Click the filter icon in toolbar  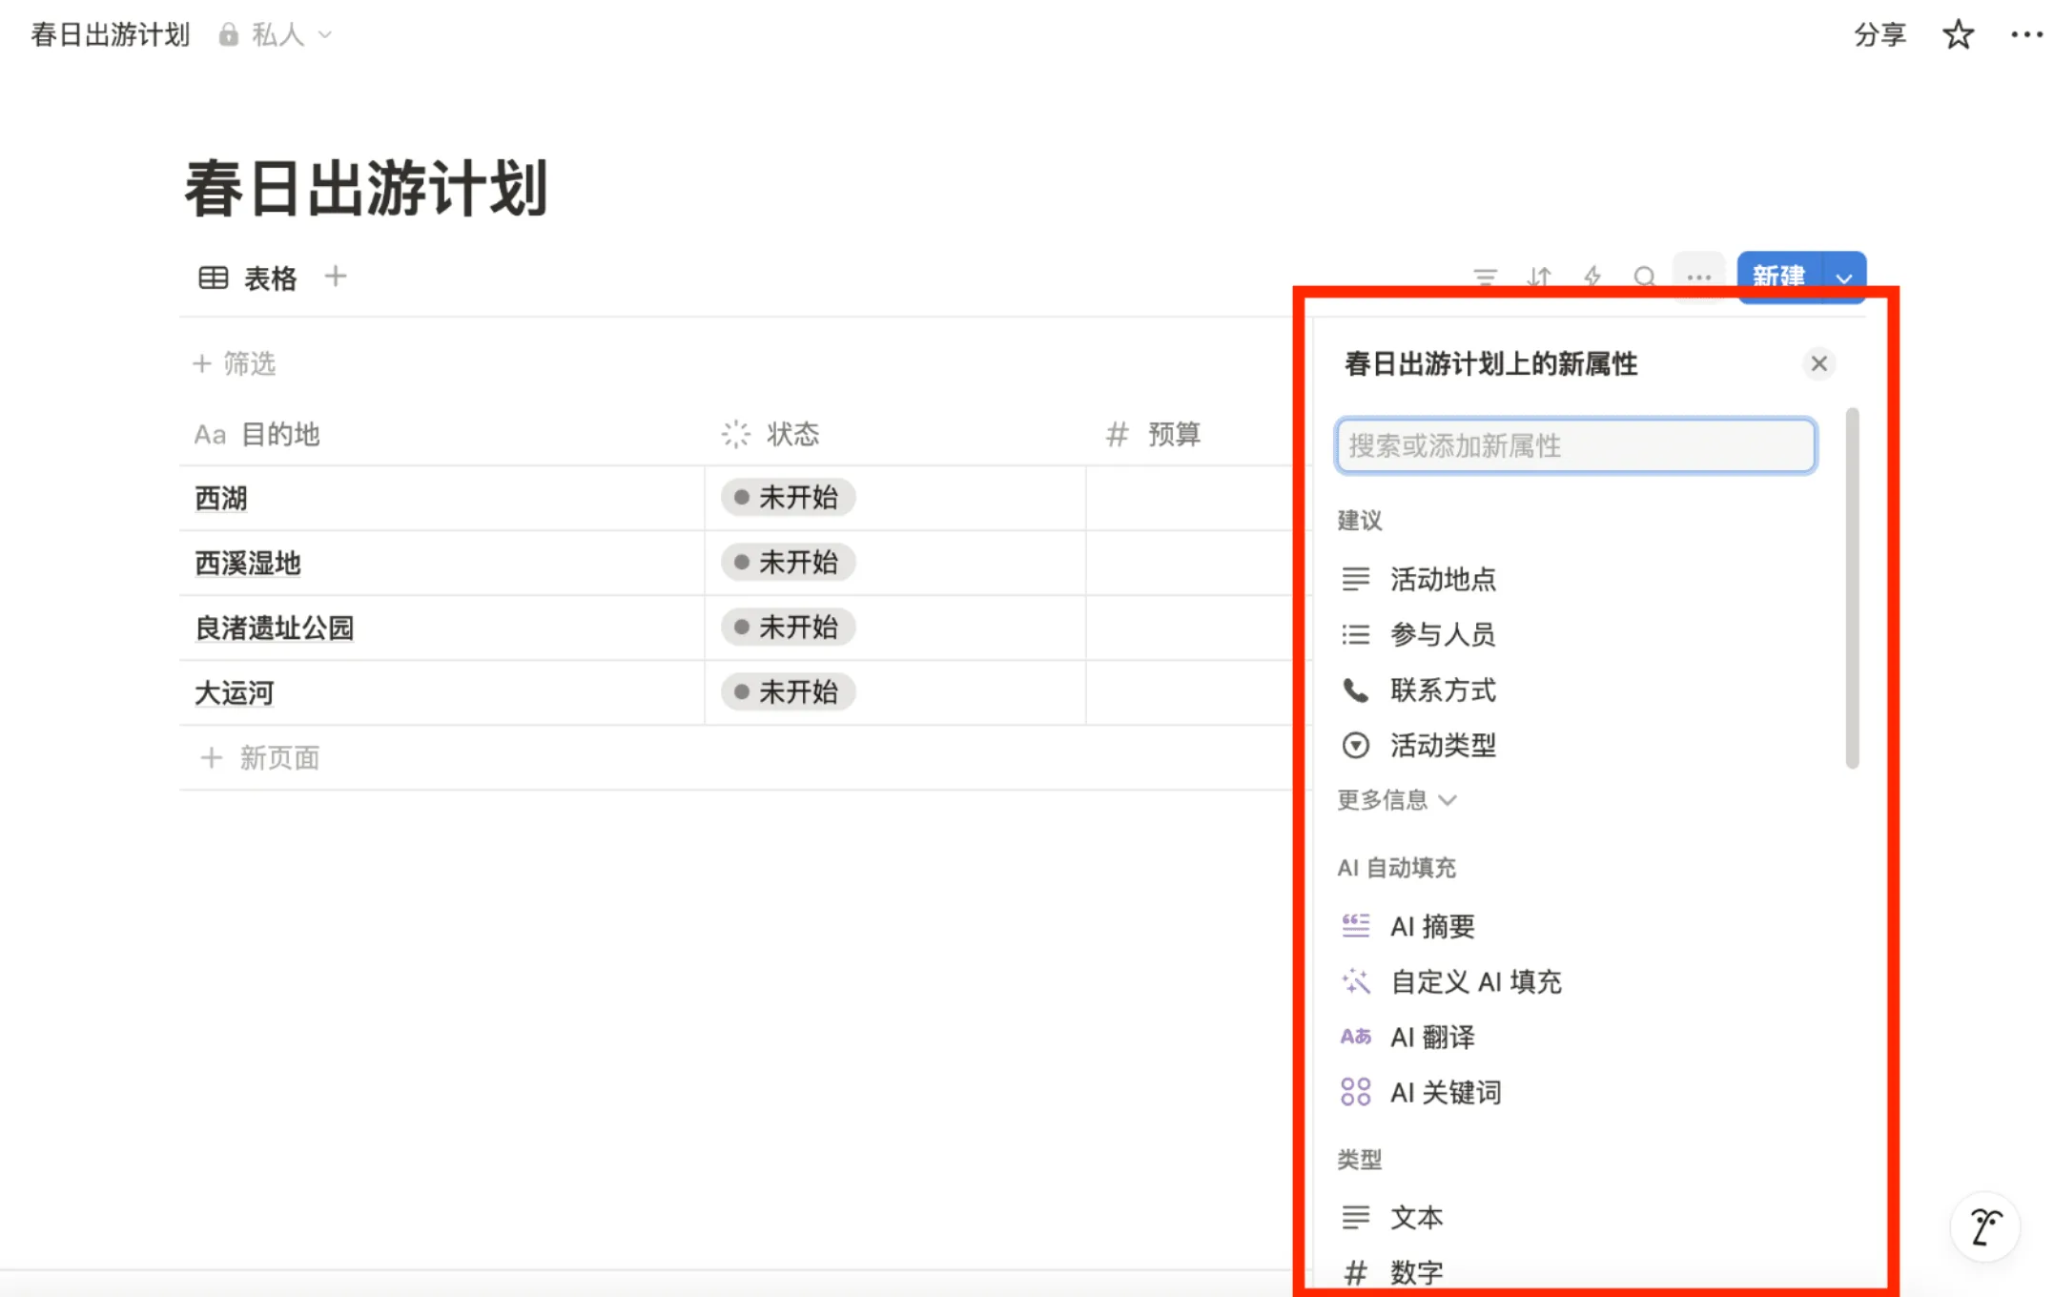[x=1485, y=277]
